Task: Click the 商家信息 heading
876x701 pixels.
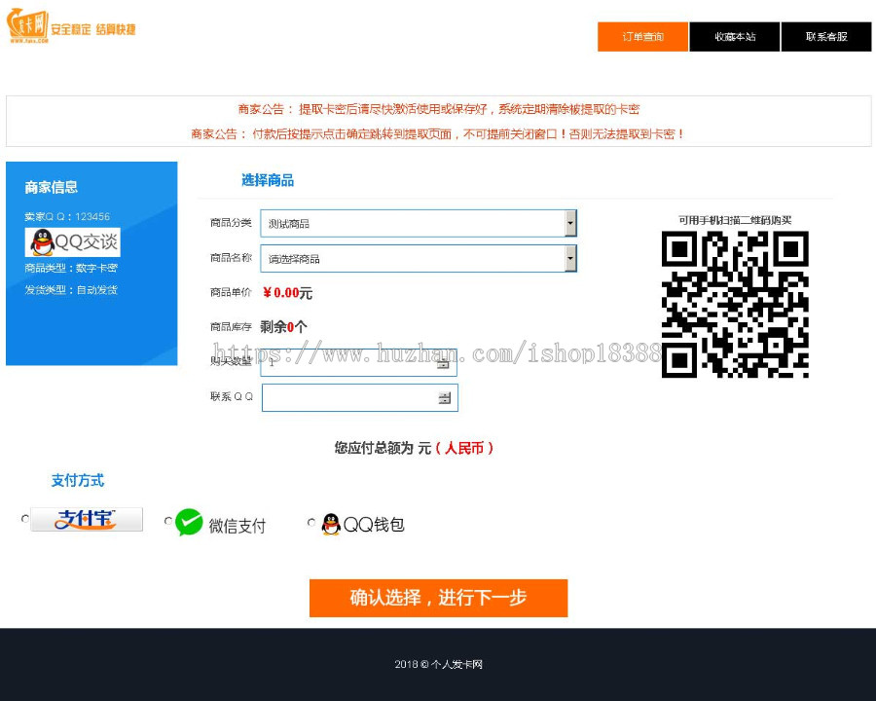Action: 51,187
